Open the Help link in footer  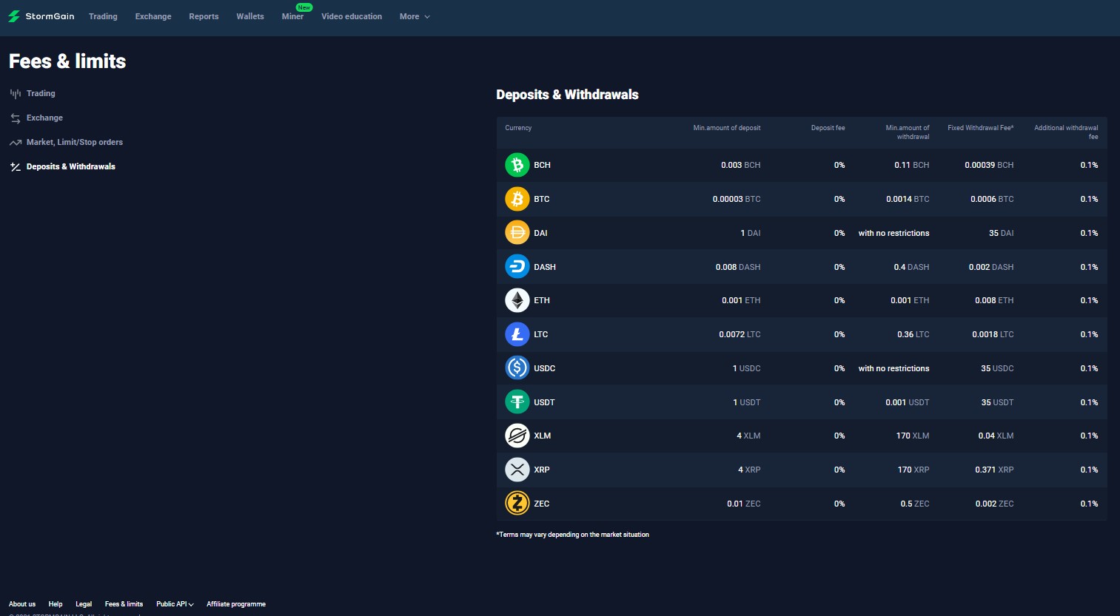tap(56, 604)
